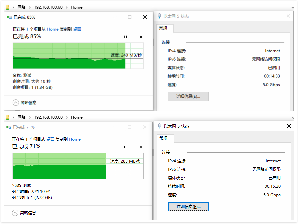
Task: Expand chevron before 网络 in upper address bar
Action: (x=13, y=7)
